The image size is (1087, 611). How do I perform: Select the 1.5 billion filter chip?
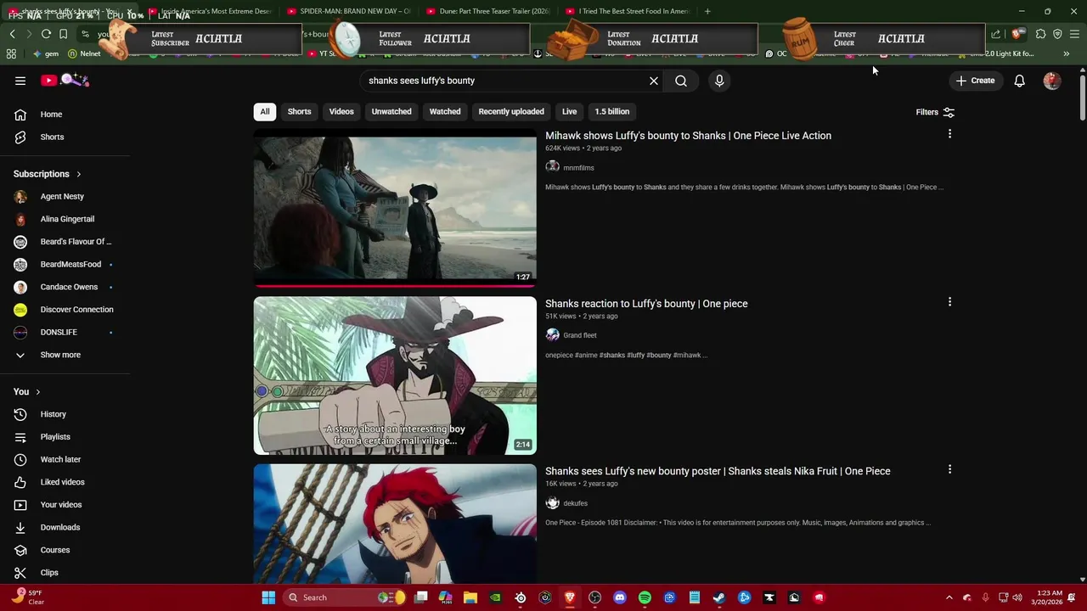[611, 111]
